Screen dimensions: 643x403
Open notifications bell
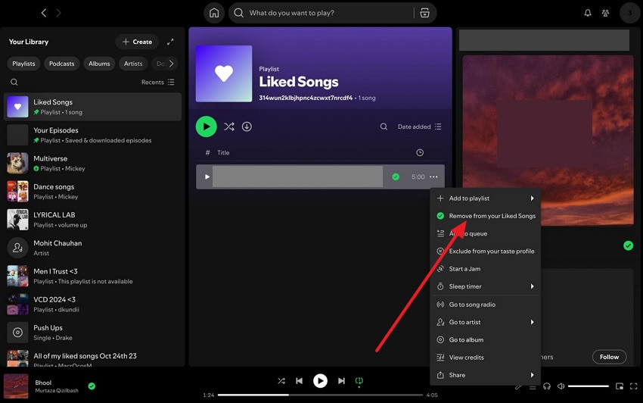[588, 13]
